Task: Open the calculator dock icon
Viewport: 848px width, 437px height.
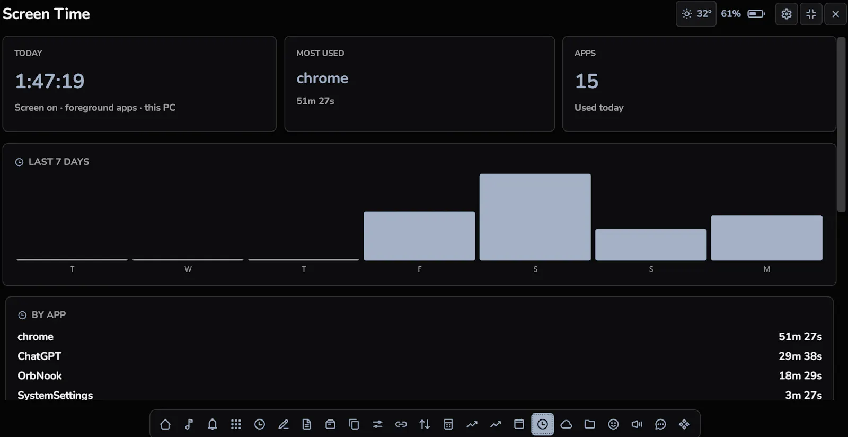Action: point(448,424)
